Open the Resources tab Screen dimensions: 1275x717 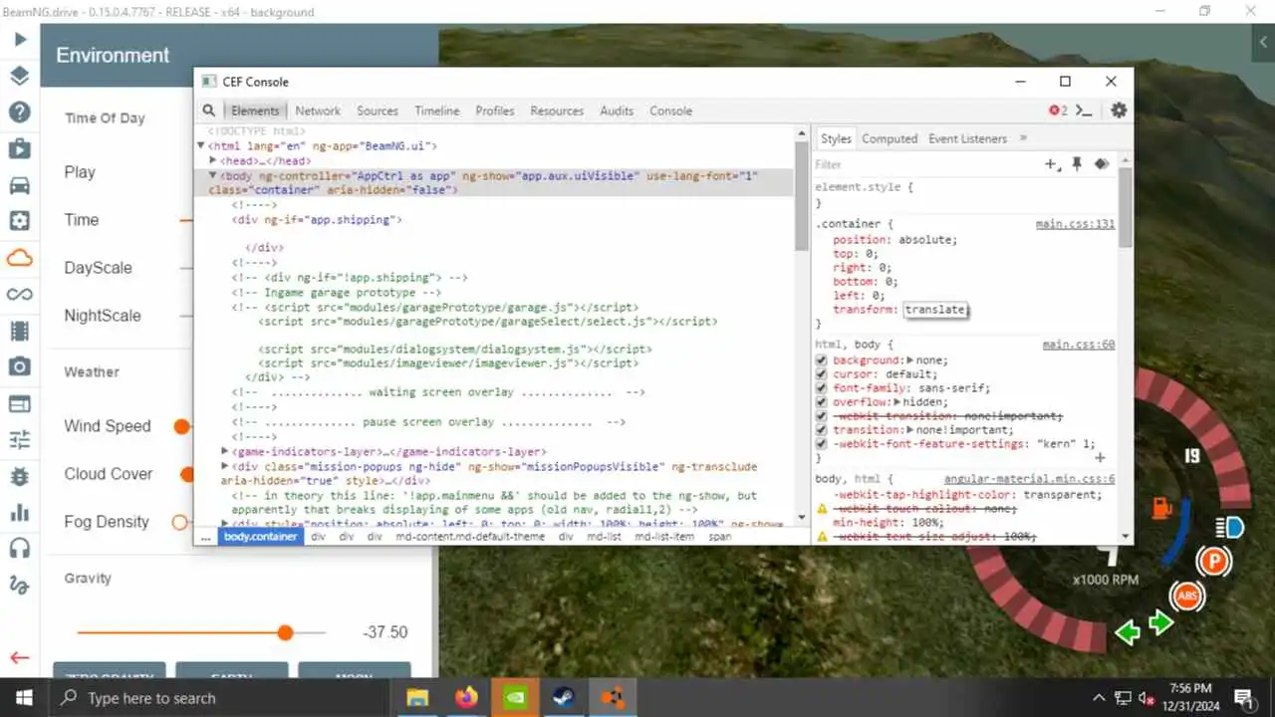(557, 111)
